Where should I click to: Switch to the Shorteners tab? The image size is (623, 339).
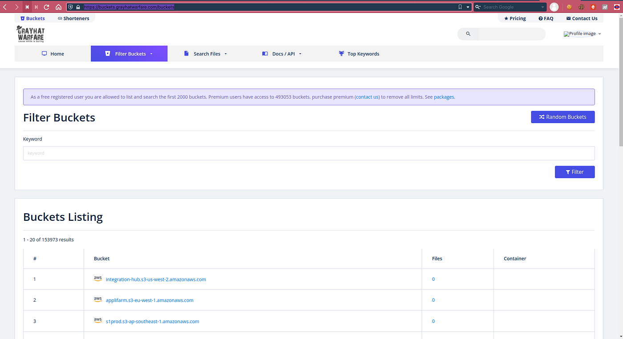(73, 18)
